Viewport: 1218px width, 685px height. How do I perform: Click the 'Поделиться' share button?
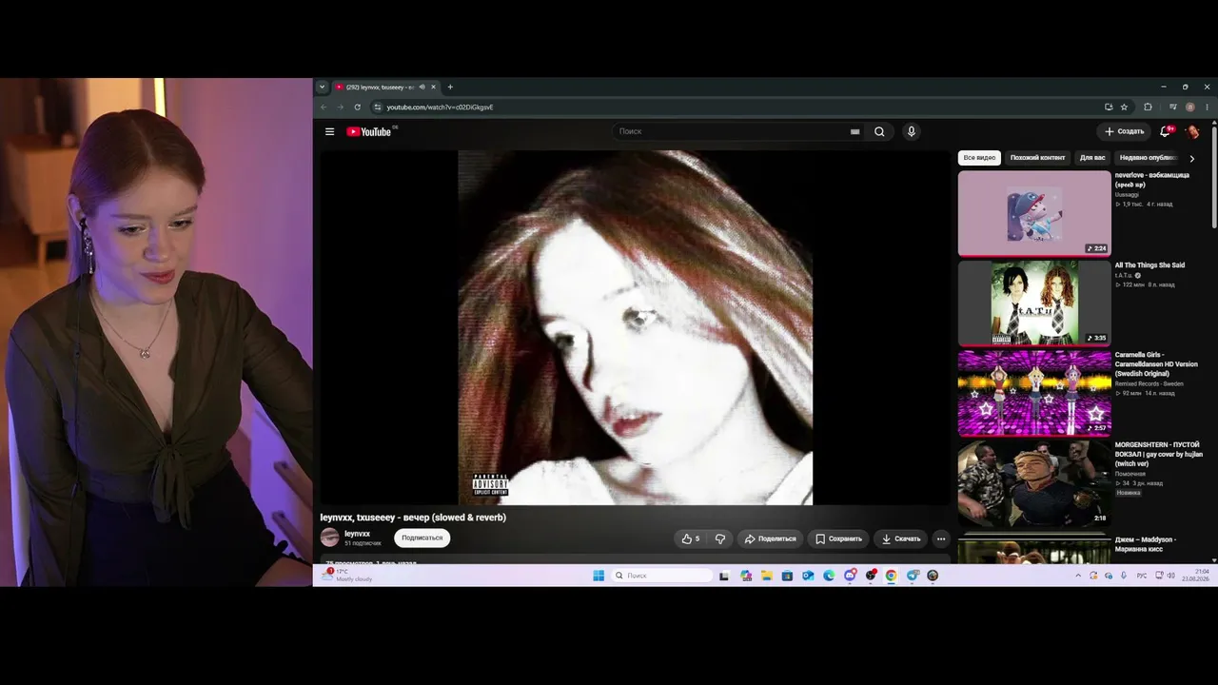(x=770, y=538)
